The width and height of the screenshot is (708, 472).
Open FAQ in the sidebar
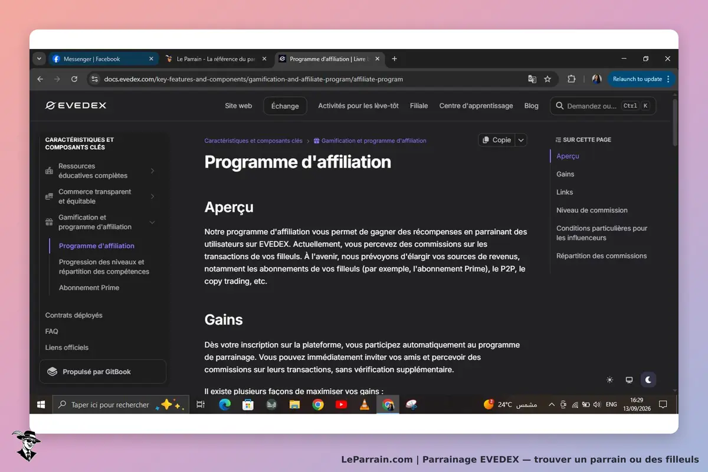tap(52, 332)
